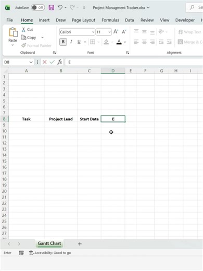Screen dimensions: 203x271
Task: Cancel the cell entry with the X
Action: tap(45, 62)
